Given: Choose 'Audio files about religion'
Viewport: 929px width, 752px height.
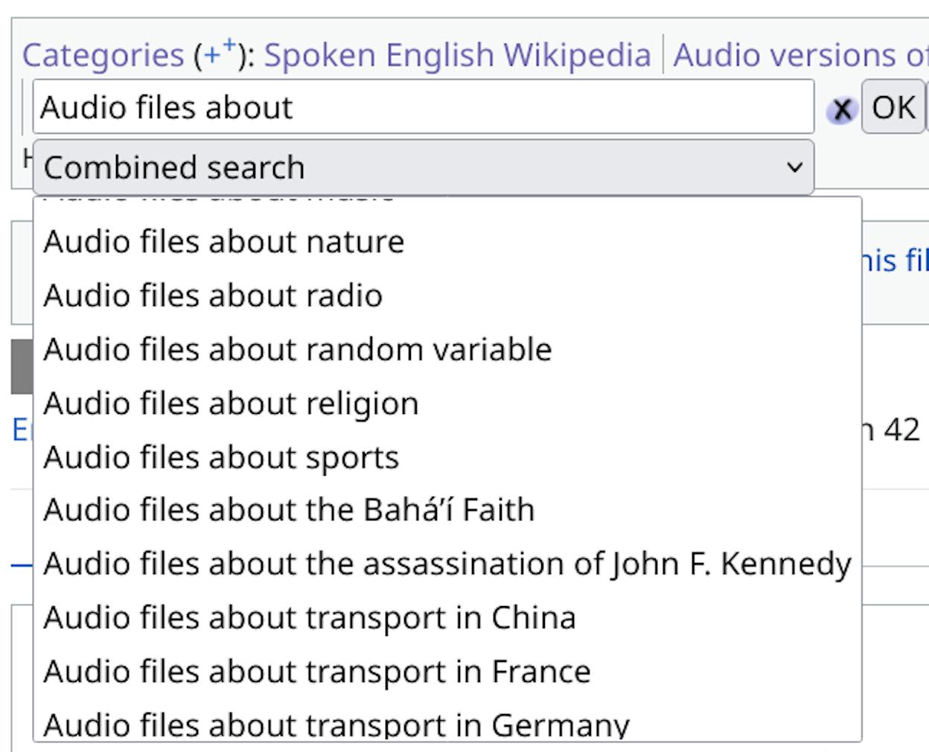Looking at the screenshot, I should tap(447, 403).
